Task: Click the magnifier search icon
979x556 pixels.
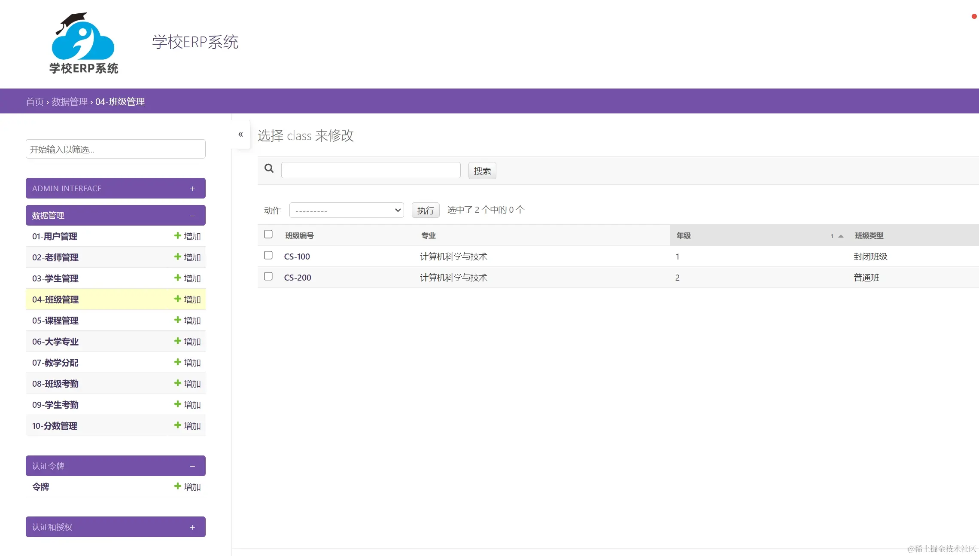Action: pos(269,168)
